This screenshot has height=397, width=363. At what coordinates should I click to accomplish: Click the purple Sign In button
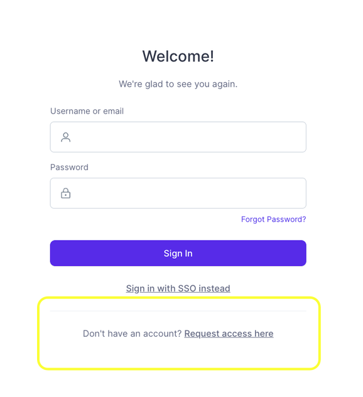coord(178,253)
